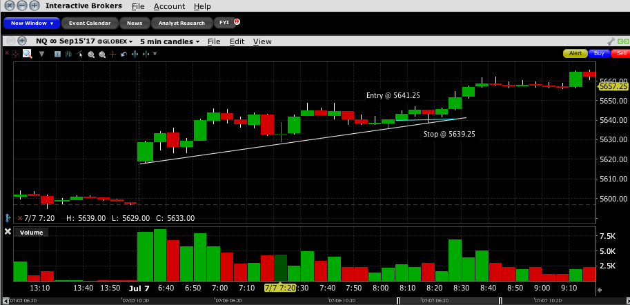The height and width of the screenshot is (305, 630).
Task: Select the trendline drawing tool
Action: (80, 54)
